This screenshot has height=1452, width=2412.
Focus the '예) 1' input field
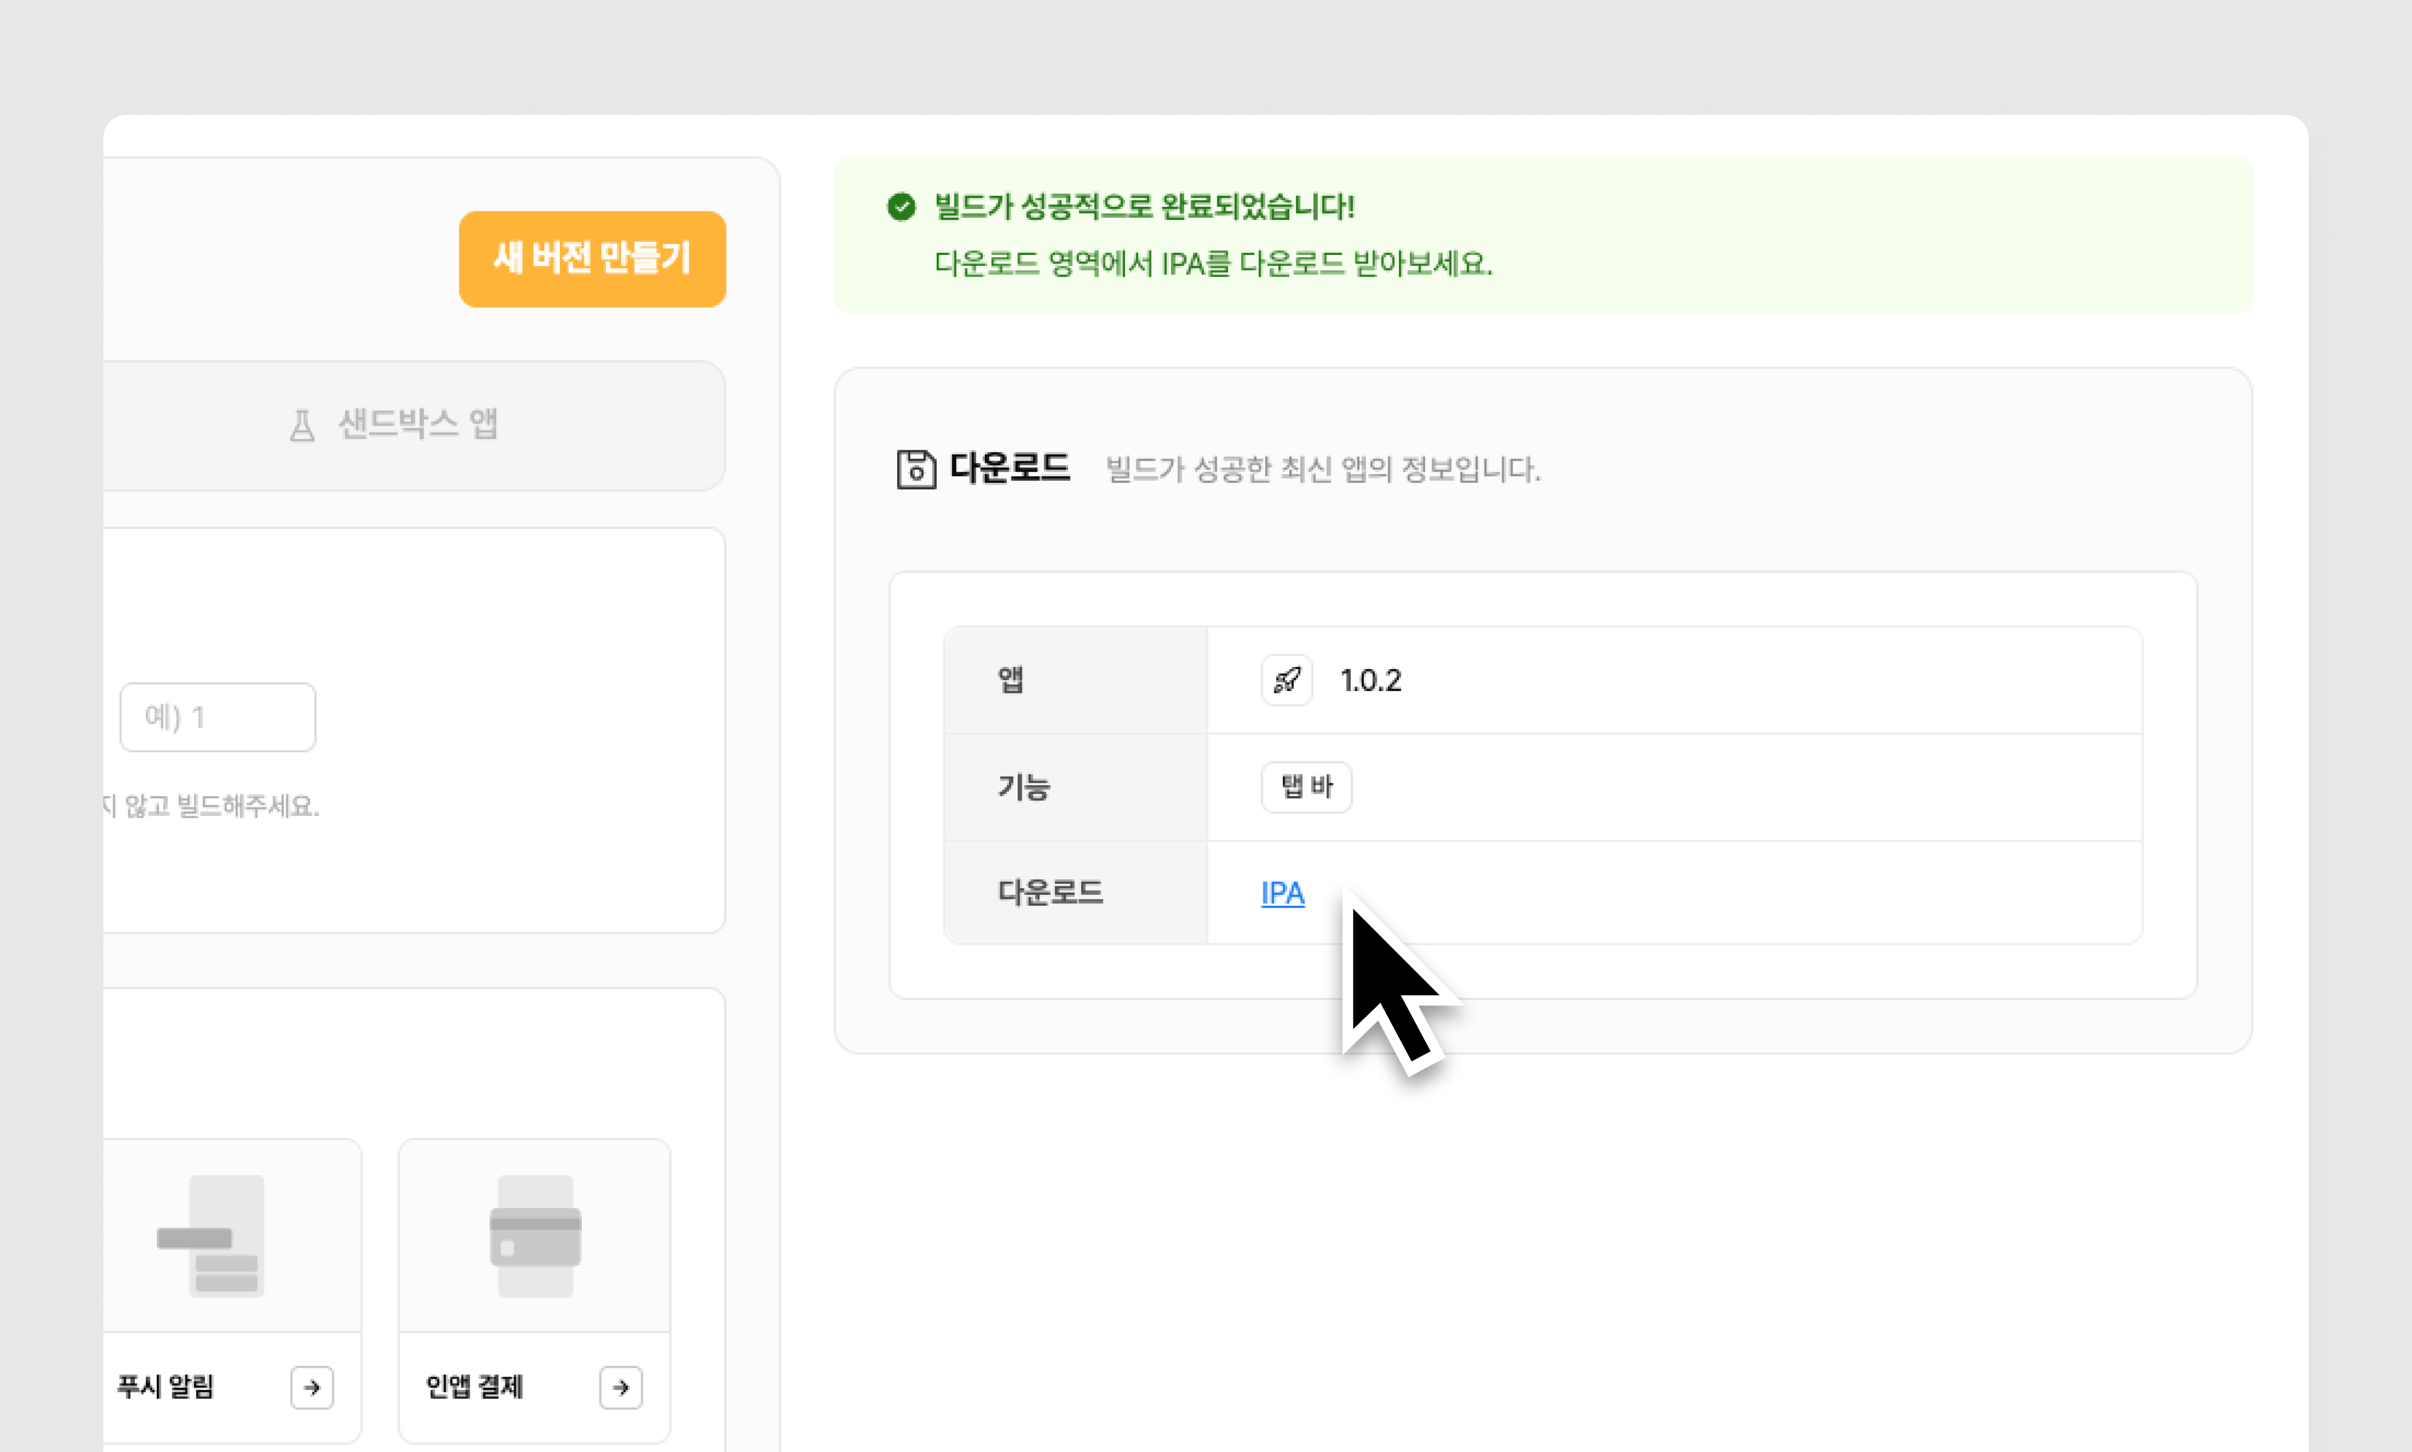coord(217,717)
